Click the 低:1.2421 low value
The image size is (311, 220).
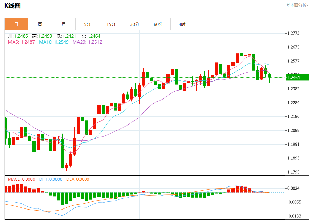[x=66, y=36]
